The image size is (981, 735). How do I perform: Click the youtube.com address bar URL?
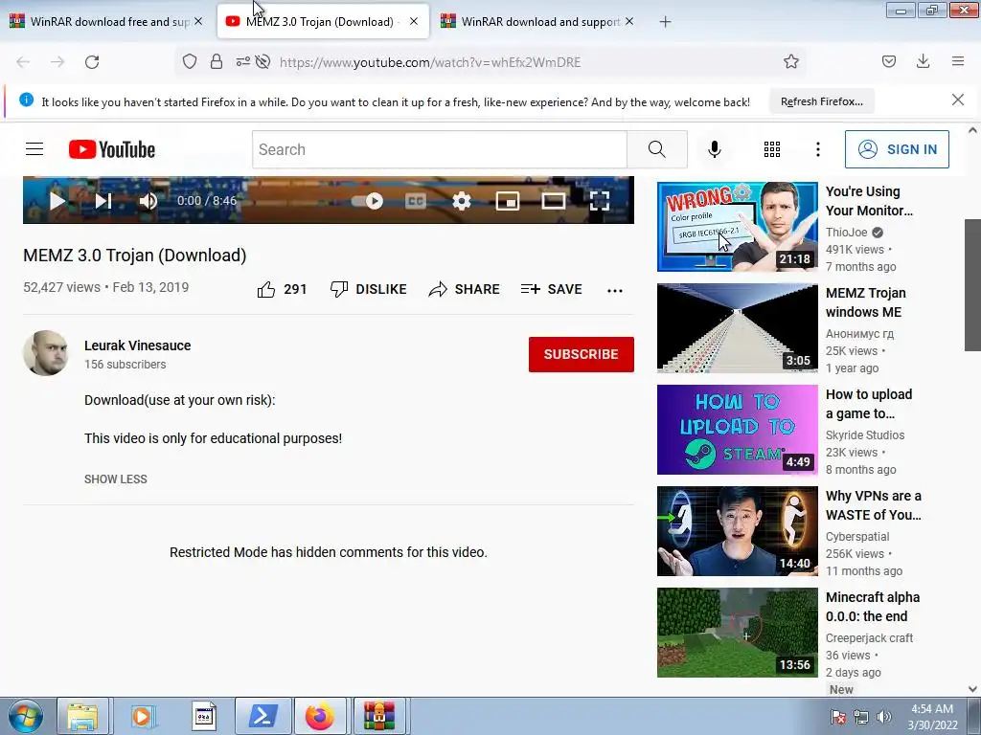430,62
